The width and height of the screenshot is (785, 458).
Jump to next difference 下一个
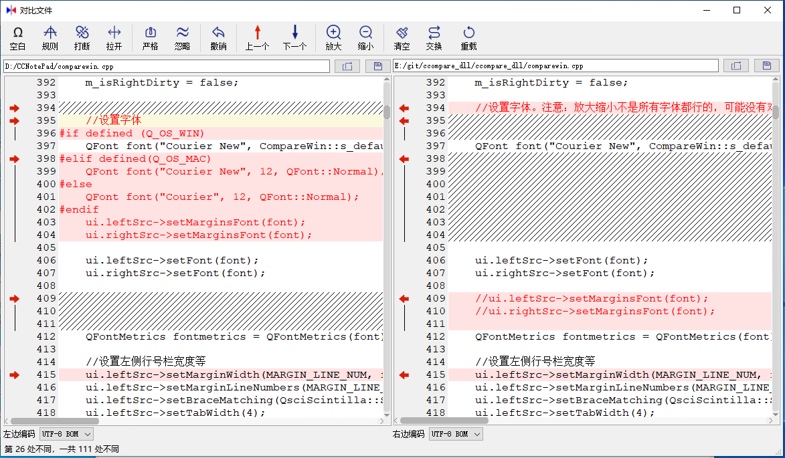click(x=295, y=39)
